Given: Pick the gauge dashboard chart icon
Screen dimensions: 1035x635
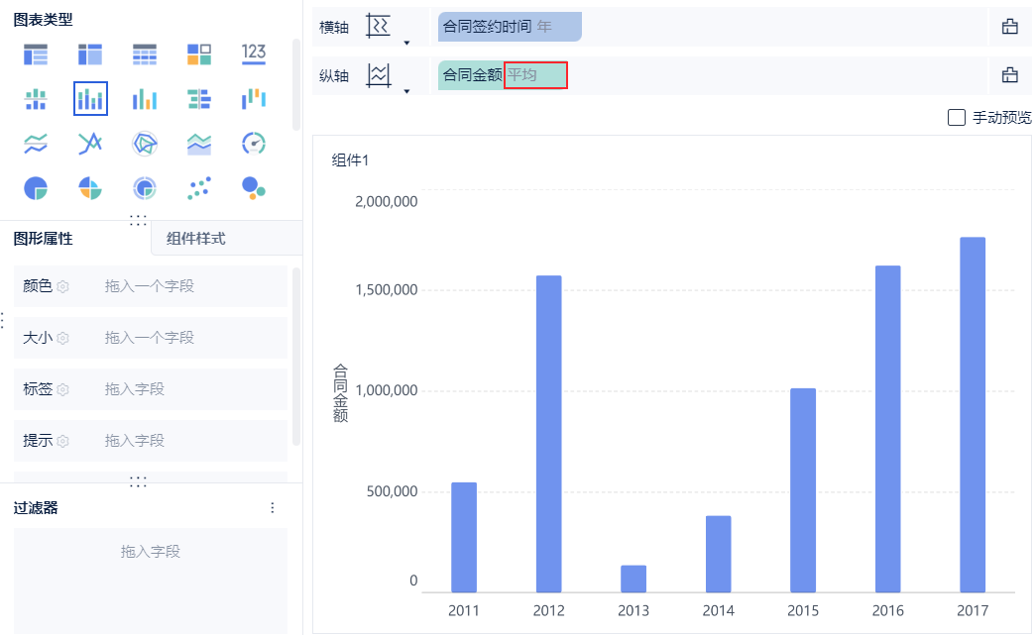Looking at the screenshot, I should 254,144.
